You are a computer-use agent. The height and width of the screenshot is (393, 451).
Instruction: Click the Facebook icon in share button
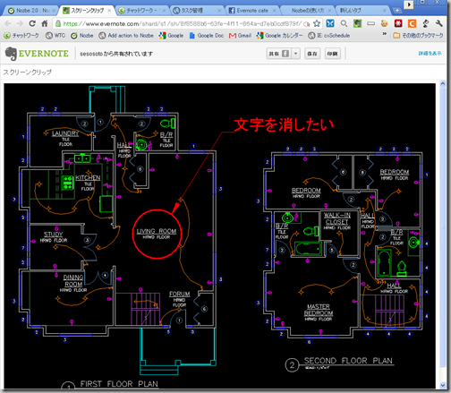(x=285, y=54)
